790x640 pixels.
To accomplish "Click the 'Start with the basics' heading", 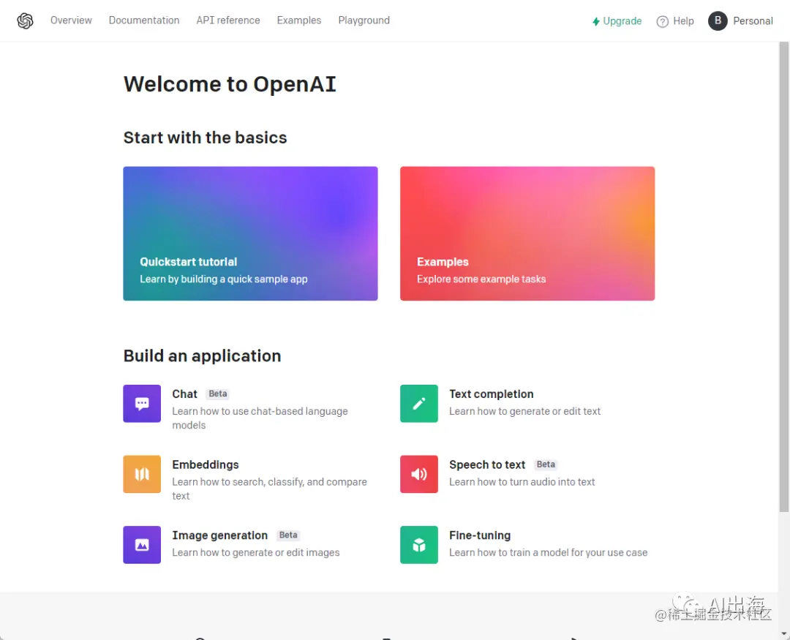I will [x=205, y=138].
